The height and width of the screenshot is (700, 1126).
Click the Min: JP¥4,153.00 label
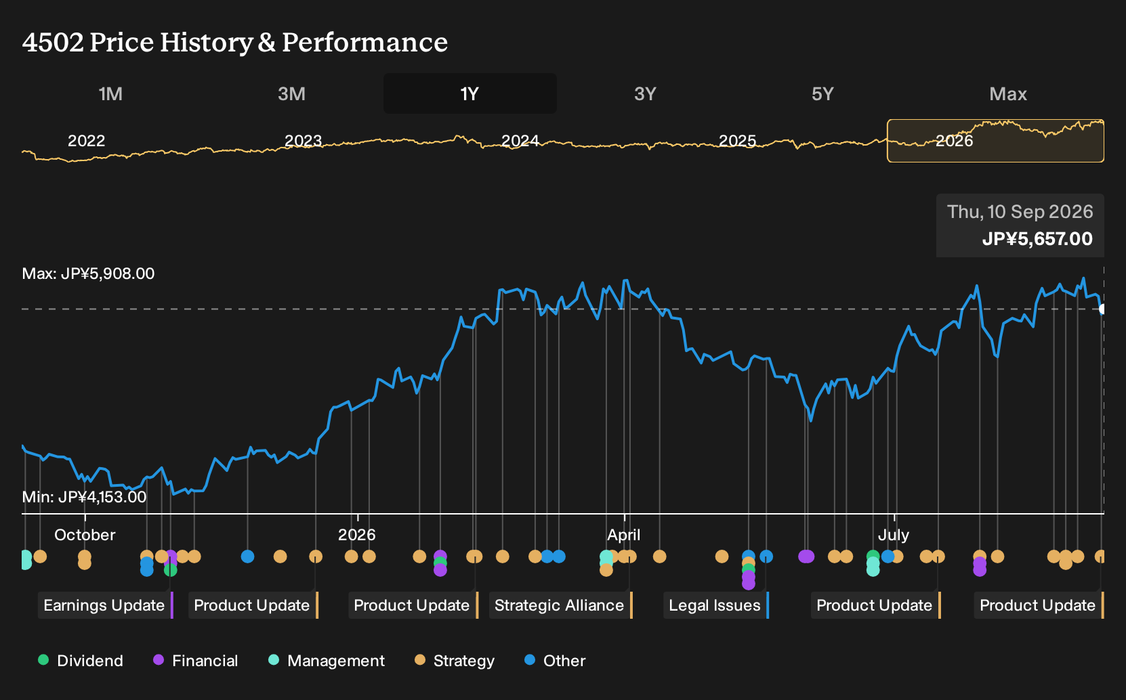pos(84,497)
